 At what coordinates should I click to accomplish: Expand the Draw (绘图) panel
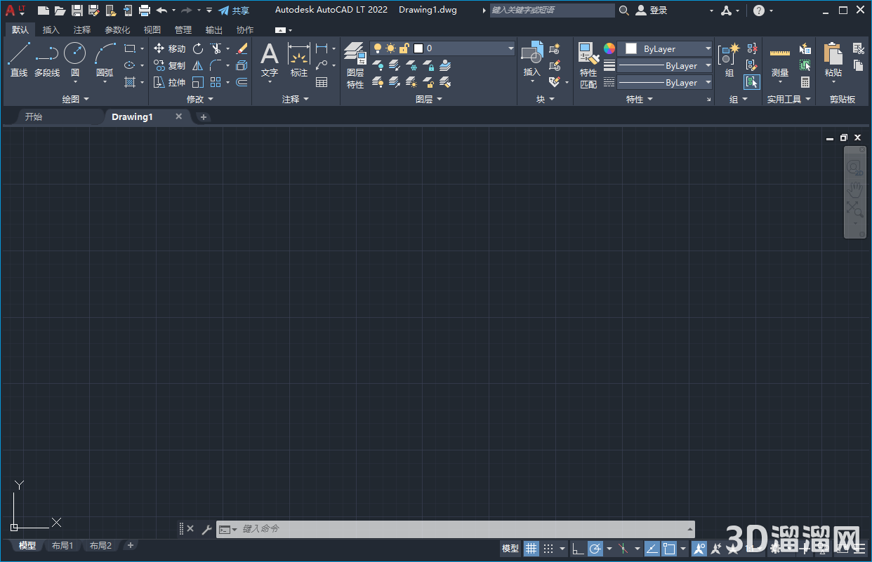click(75, 99)
